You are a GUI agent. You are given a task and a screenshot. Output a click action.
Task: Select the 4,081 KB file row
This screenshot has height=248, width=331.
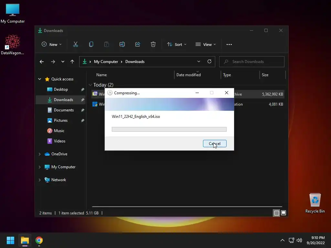[x=188, y=104]
